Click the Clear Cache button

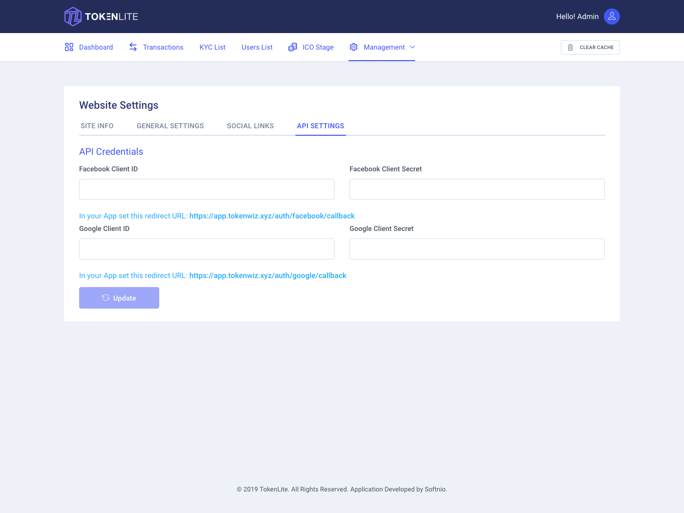point(590,47)
